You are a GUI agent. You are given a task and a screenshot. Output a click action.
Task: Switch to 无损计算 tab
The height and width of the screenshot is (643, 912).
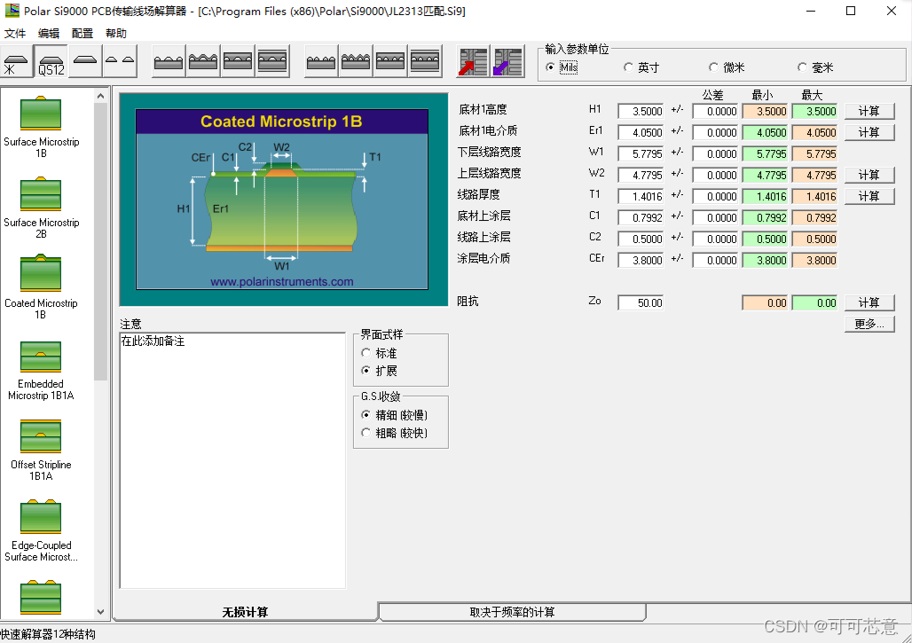[x=245, y=612]
